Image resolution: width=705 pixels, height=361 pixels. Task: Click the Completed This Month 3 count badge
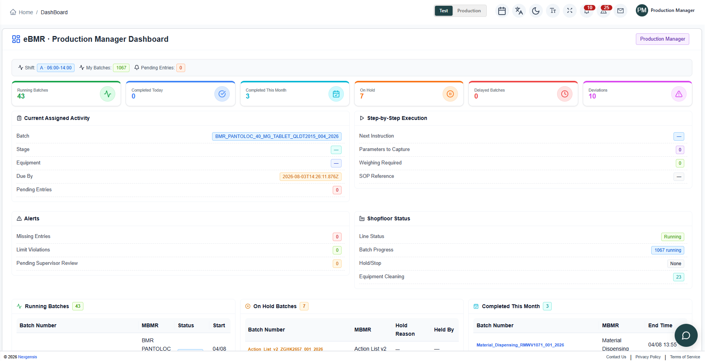pos(547,306)
